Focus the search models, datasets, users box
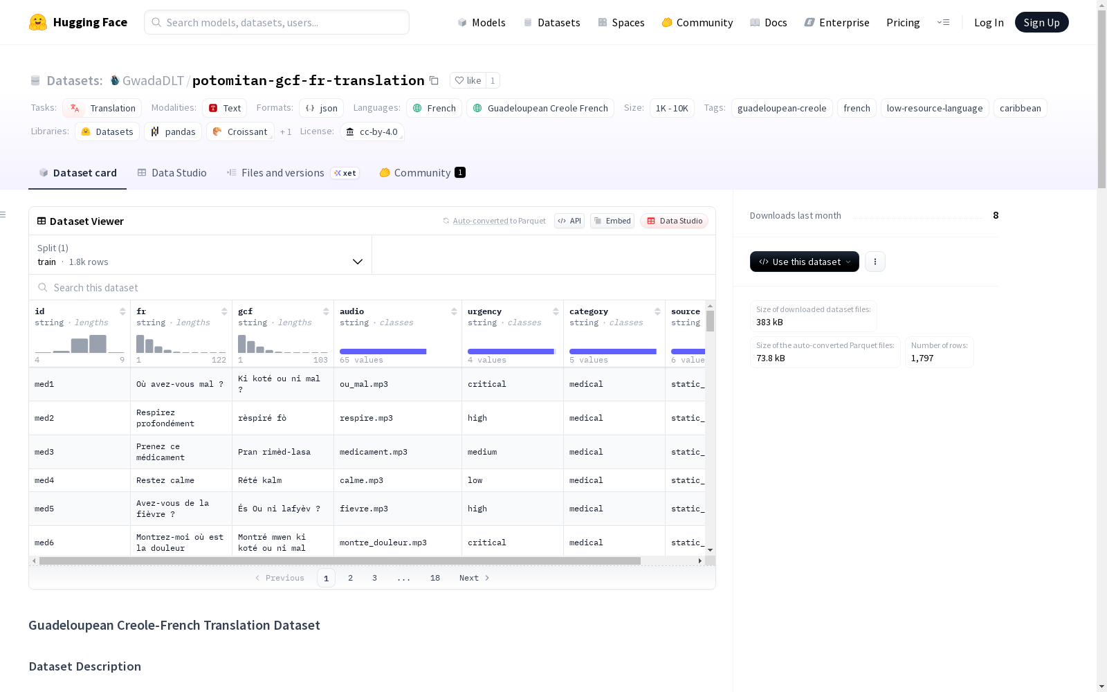This screenshot has width=1107, height=692. point(277,22)
